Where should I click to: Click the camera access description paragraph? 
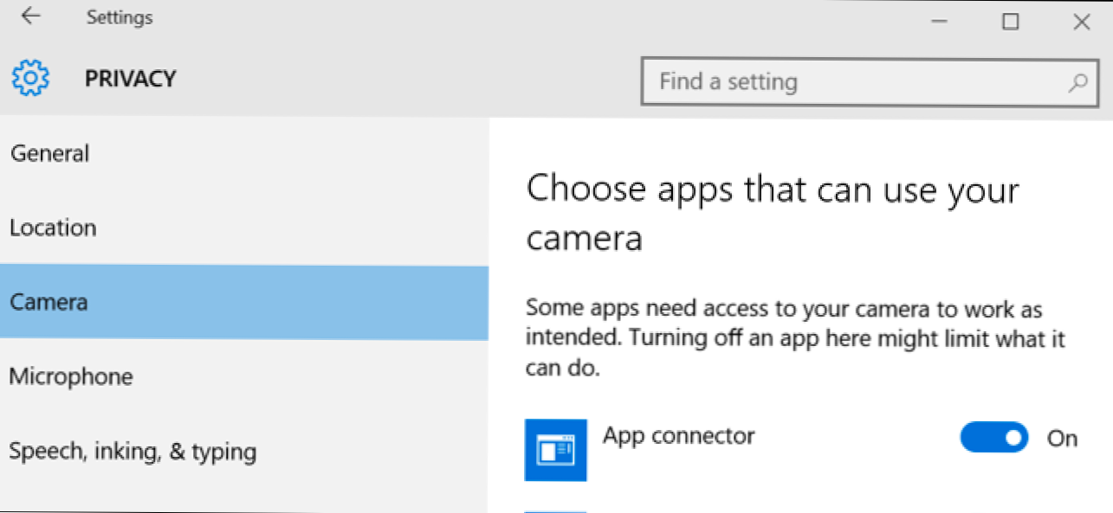coord(794,338)
